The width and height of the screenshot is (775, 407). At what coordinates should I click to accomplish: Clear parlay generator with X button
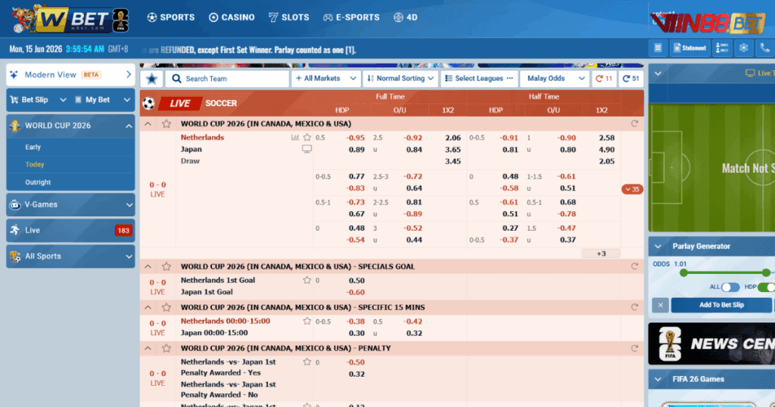point(660,306)
